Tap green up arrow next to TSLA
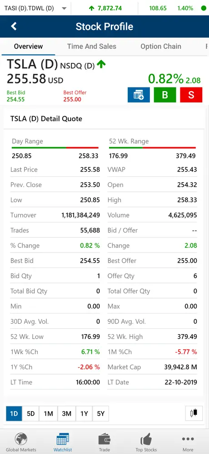 101,64
